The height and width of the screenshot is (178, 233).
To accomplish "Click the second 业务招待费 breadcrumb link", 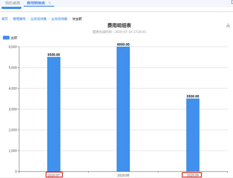I will point(59,19).
